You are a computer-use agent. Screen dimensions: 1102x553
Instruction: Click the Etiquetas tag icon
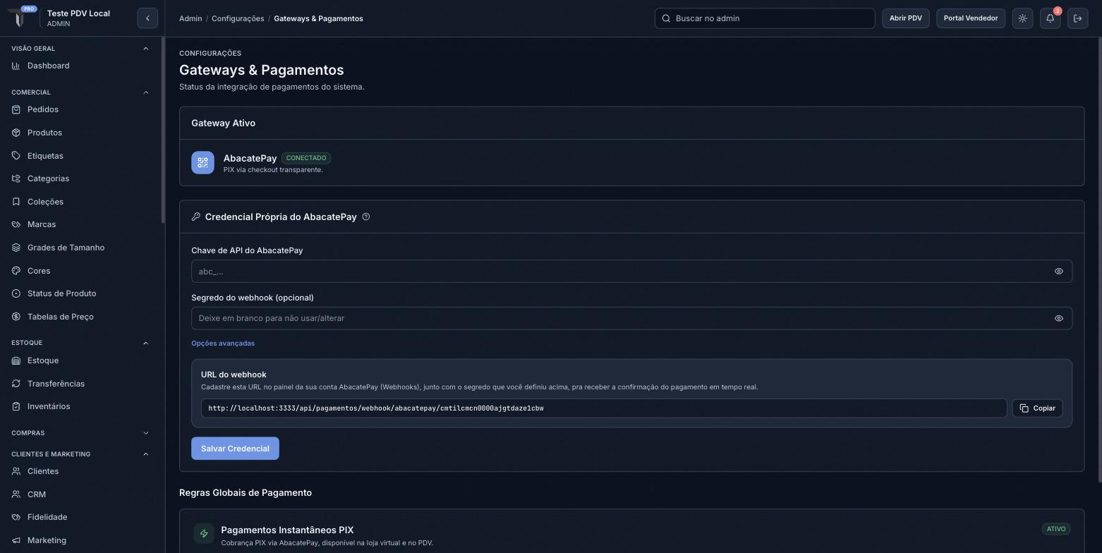(x=16, y=156)
